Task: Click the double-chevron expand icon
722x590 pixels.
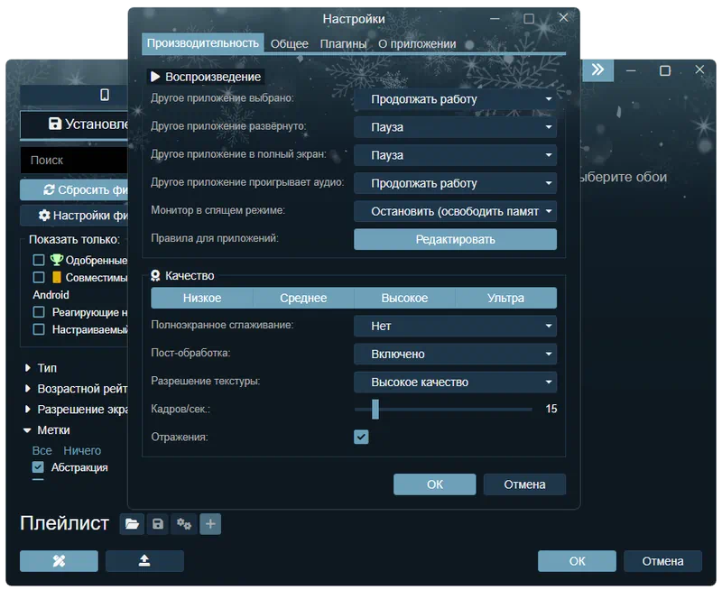Action: [597, 70]
